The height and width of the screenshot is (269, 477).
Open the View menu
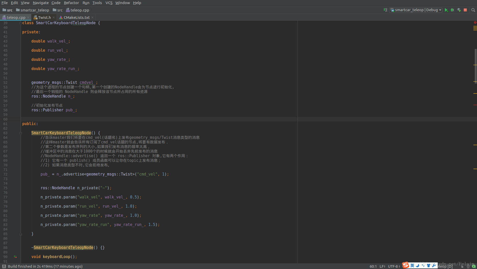(x=25, y=3)
